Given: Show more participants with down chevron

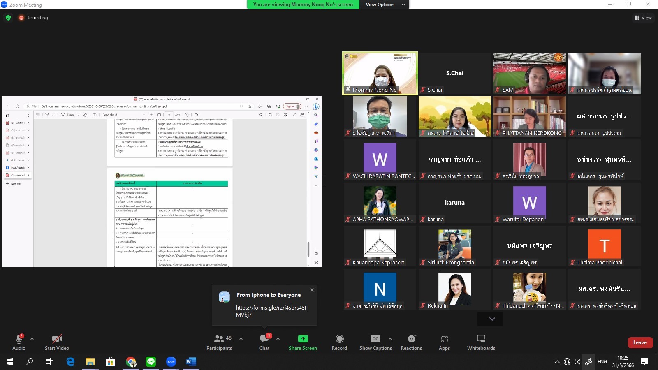Looking at the screenshot, I should click(492, 319).
